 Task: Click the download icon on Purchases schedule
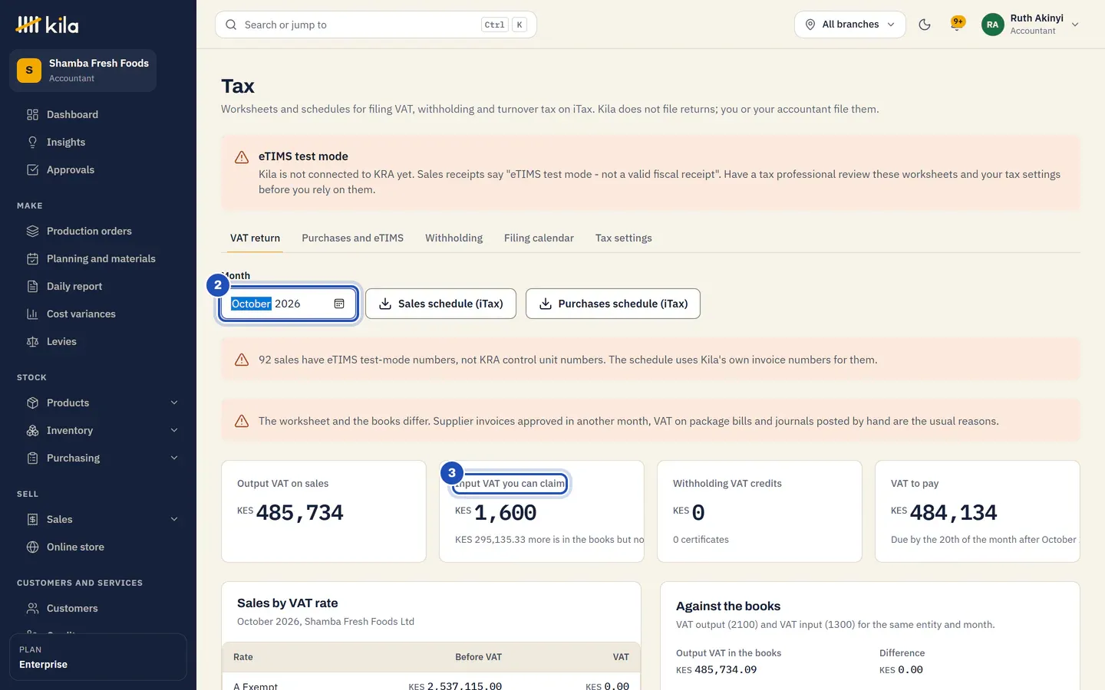click(546, 304)
